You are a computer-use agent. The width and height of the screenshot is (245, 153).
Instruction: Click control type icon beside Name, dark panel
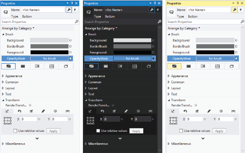(x=89, y=12)
